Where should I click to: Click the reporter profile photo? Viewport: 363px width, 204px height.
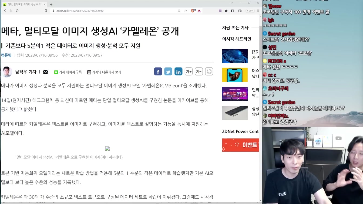pyautogui.click(x=7, y=72)
